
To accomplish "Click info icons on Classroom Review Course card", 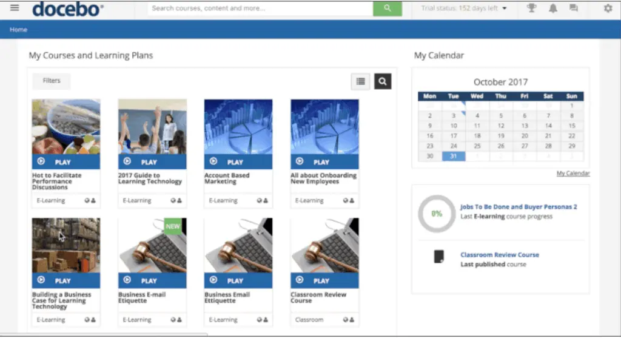I will (349, 319).
